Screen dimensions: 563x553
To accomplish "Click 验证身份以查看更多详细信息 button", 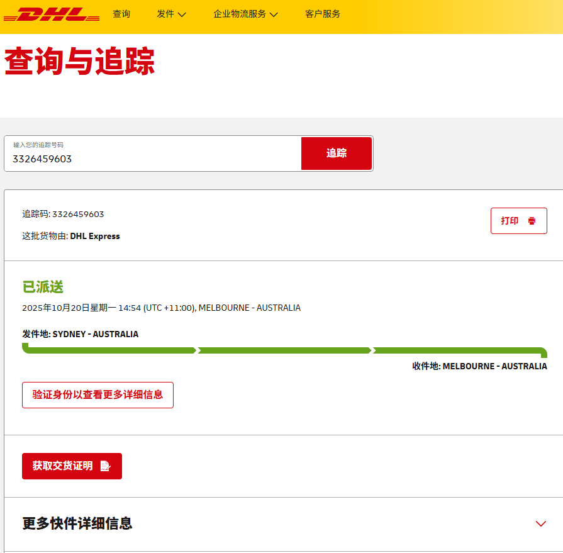I will pyautogui.click(x=98, y=395).
